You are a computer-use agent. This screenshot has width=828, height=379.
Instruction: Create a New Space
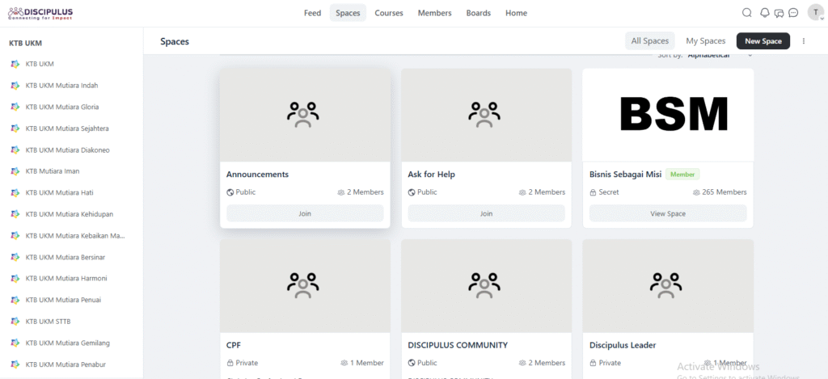click(763, 41)
